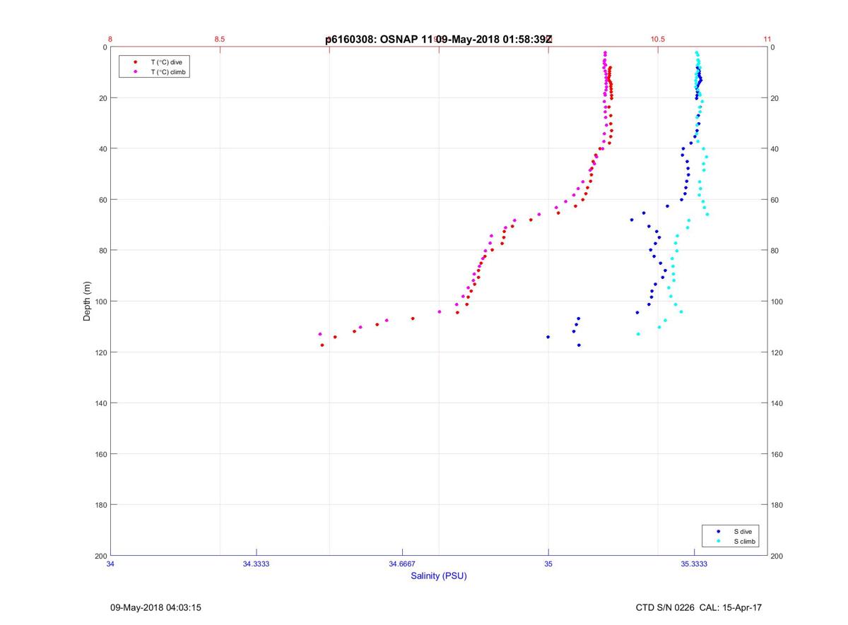Click depth tick 160 on the right axis

(777, 454)
